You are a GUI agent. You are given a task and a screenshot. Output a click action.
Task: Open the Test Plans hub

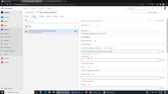[7, 58]
